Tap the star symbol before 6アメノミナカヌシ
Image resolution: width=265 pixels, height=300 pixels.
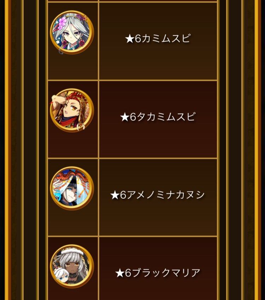[x=115, y=195]
